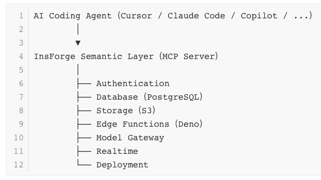
Task: Click the downward arrow symbol on line 3
Action: pyautogui.click(x=78, y=43)
